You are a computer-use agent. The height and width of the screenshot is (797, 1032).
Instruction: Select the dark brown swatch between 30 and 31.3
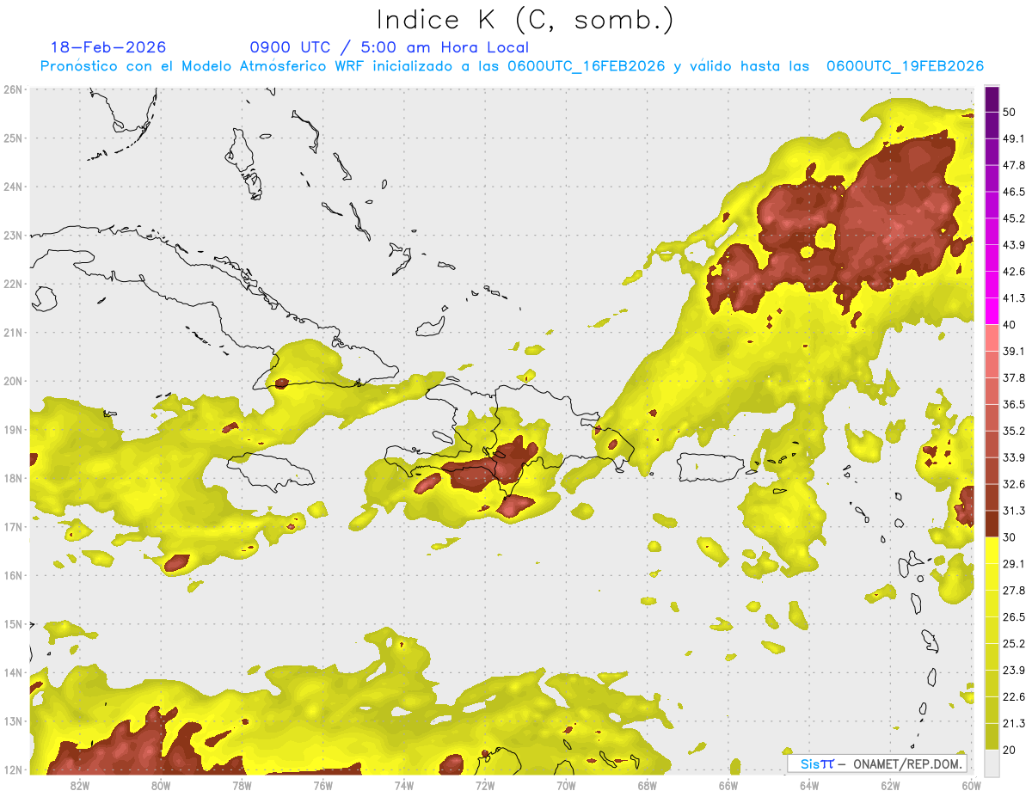click(992, 524)
